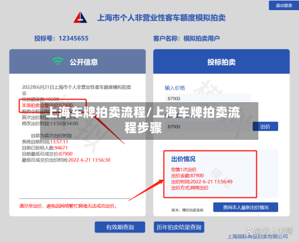Image resolution: width=299 pixels, height=242 pixels.
Task: Click the bidder count 94671
Action: [x=61, y=148]
